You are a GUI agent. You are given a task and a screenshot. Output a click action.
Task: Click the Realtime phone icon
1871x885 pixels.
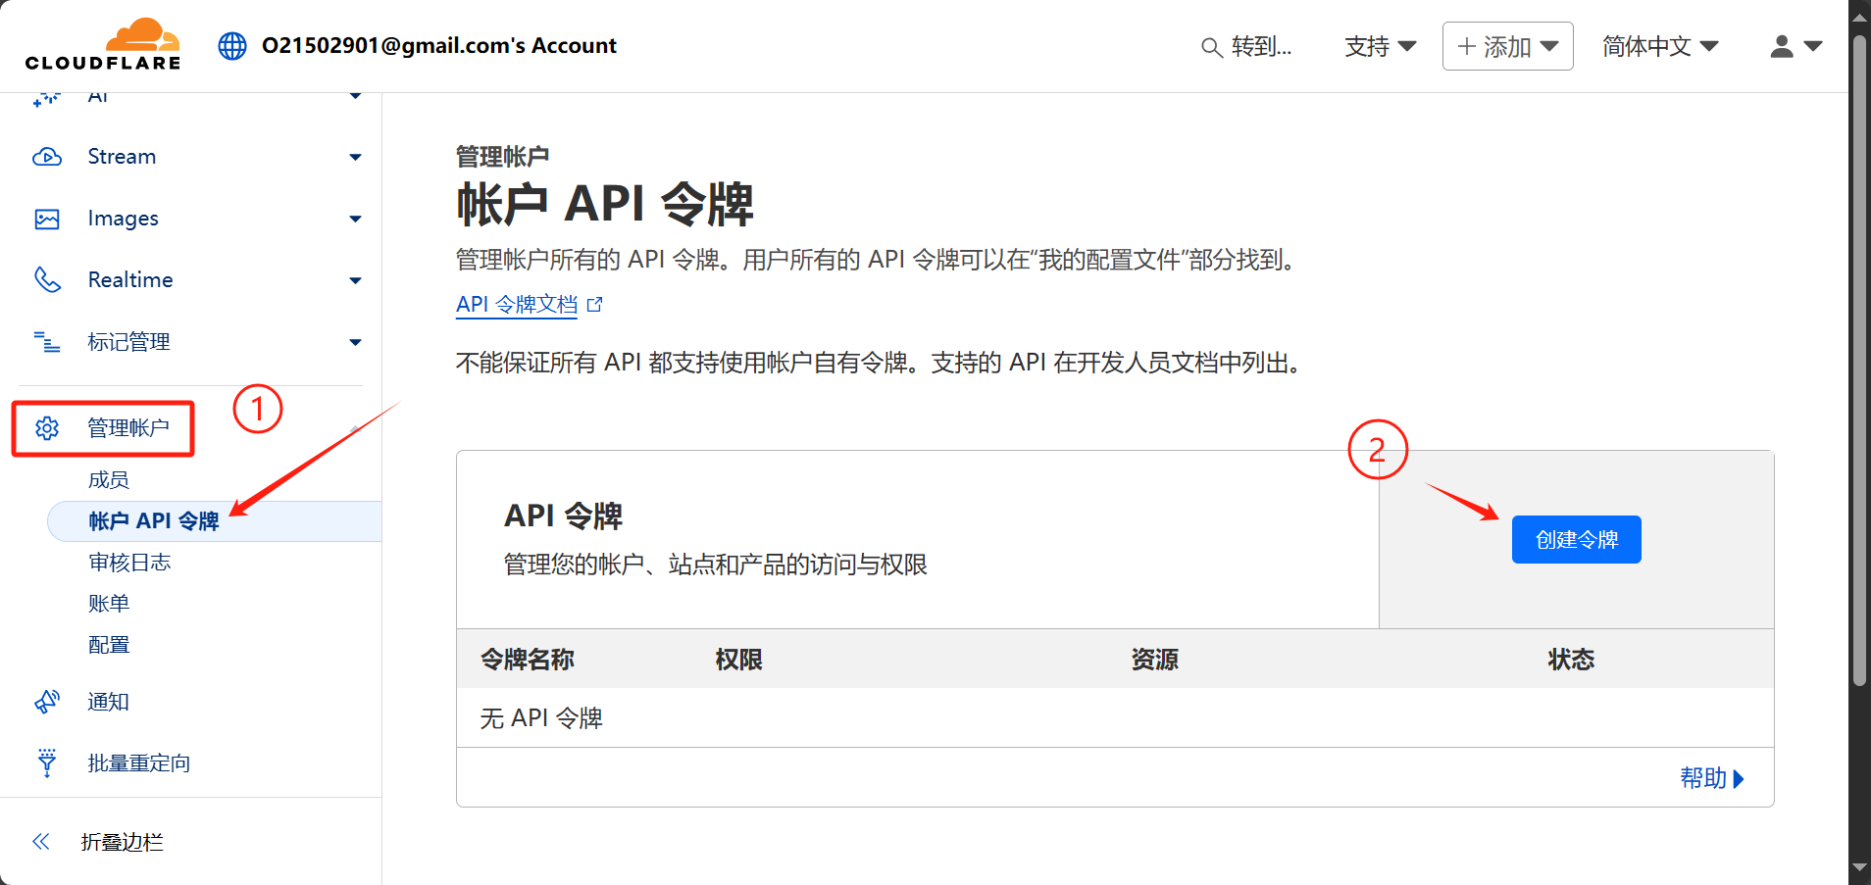[47, 280]
